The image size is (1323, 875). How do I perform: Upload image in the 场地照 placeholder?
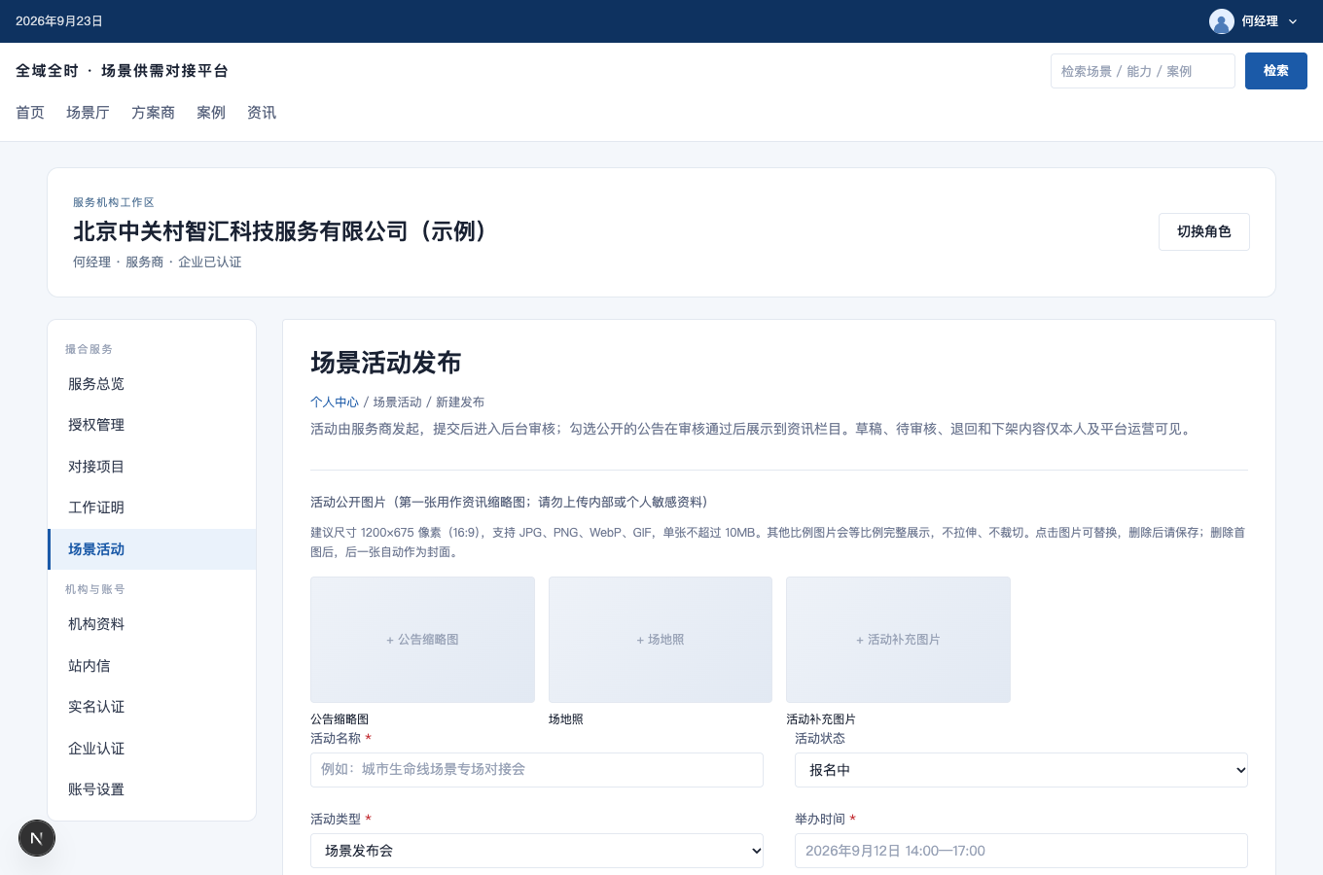tap(661, 640)
